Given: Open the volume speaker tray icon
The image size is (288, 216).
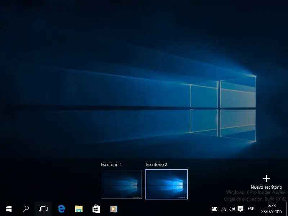Looking at the screenshot, I should tap(232, 209).
